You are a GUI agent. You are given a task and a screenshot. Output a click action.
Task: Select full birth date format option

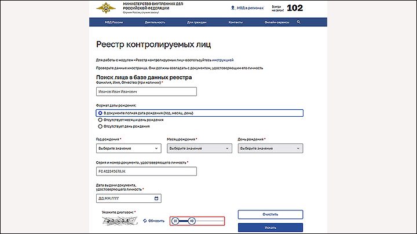click(x=100, y=113)
